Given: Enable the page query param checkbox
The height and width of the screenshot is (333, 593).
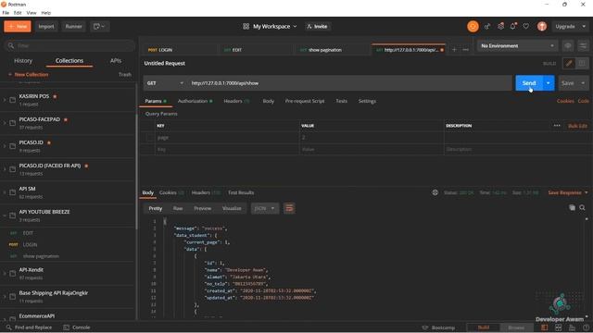Looking at the screenshot, I should [149, 138].
